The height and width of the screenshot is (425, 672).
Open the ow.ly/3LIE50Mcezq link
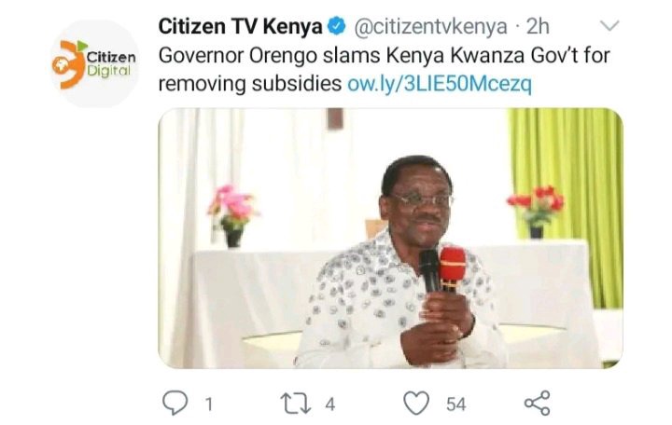click(x=440, y=84)
